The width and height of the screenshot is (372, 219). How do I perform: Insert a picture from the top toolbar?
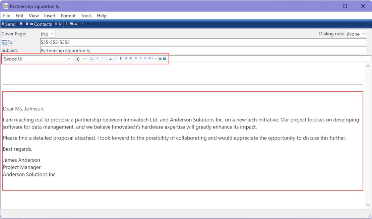click(x=71, y=24)
